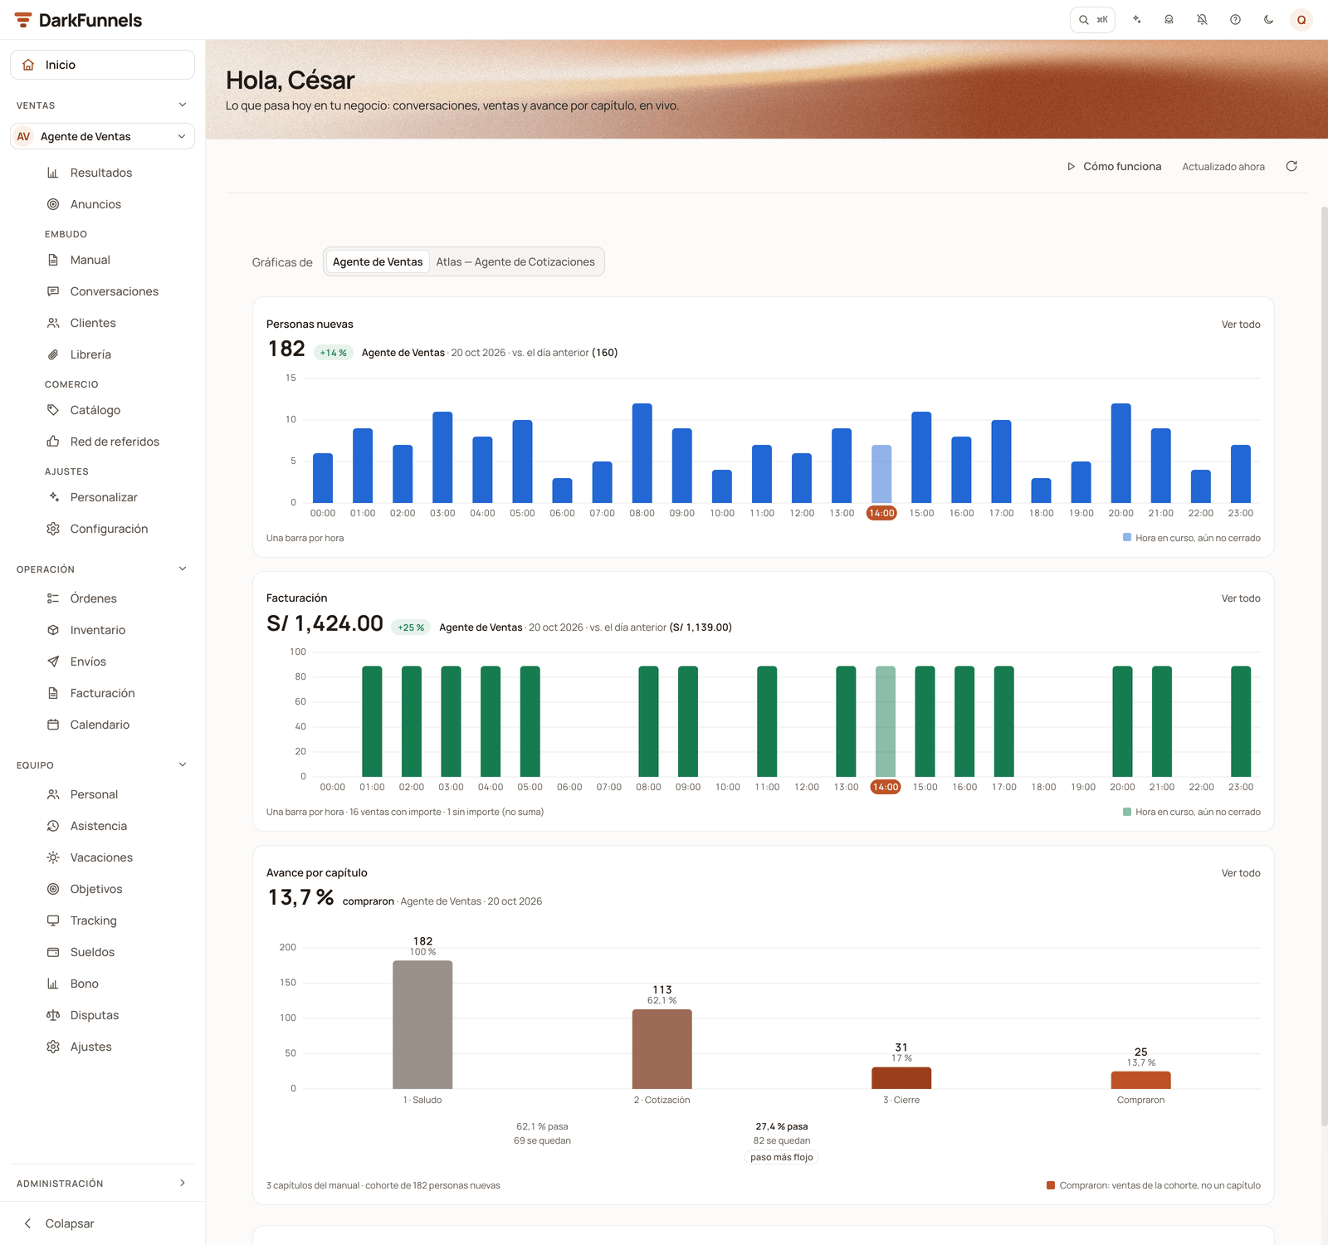Click the 'paso más flojo' label
Screen dimensions: 1328x1245
[x=782, y=1158]
